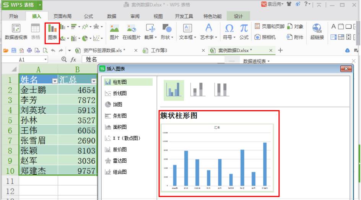Open the help question mark menu

tap(307, 4)
